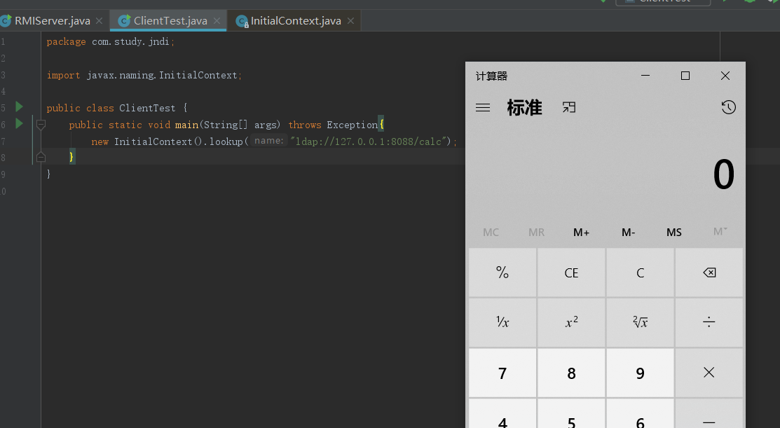Enable calculator always-on-top compact mode
The image size is (780, 428).
568,107
